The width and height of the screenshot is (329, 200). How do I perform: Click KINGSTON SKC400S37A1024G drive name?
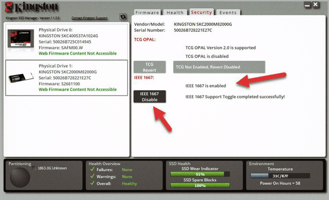(x=68, y=36)
